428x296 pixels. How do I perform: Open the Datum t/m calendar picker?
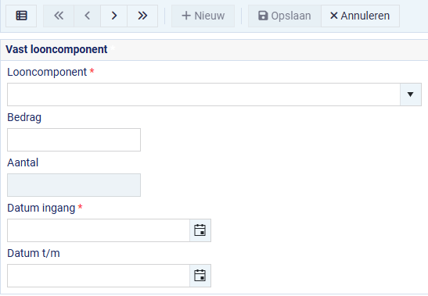[200, 276]
